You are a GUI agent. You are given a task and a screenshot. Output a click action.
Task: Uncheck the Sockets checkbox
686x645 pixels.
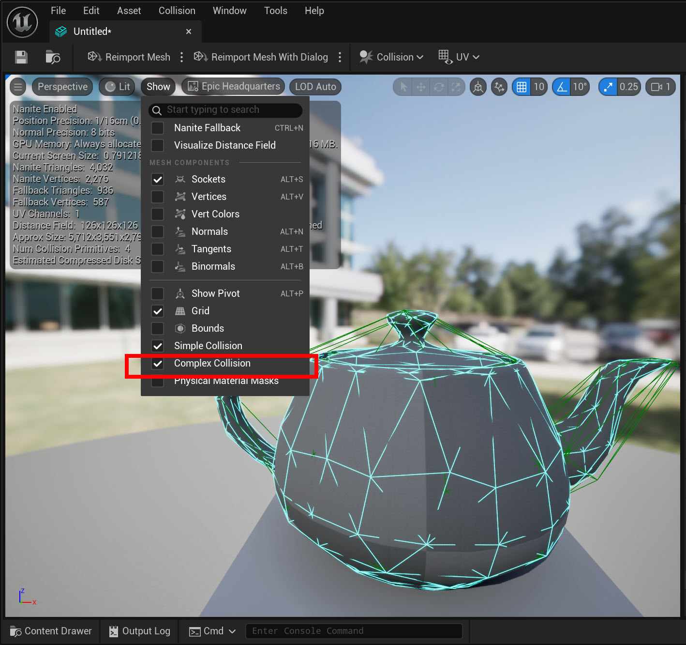pos(157,180)
